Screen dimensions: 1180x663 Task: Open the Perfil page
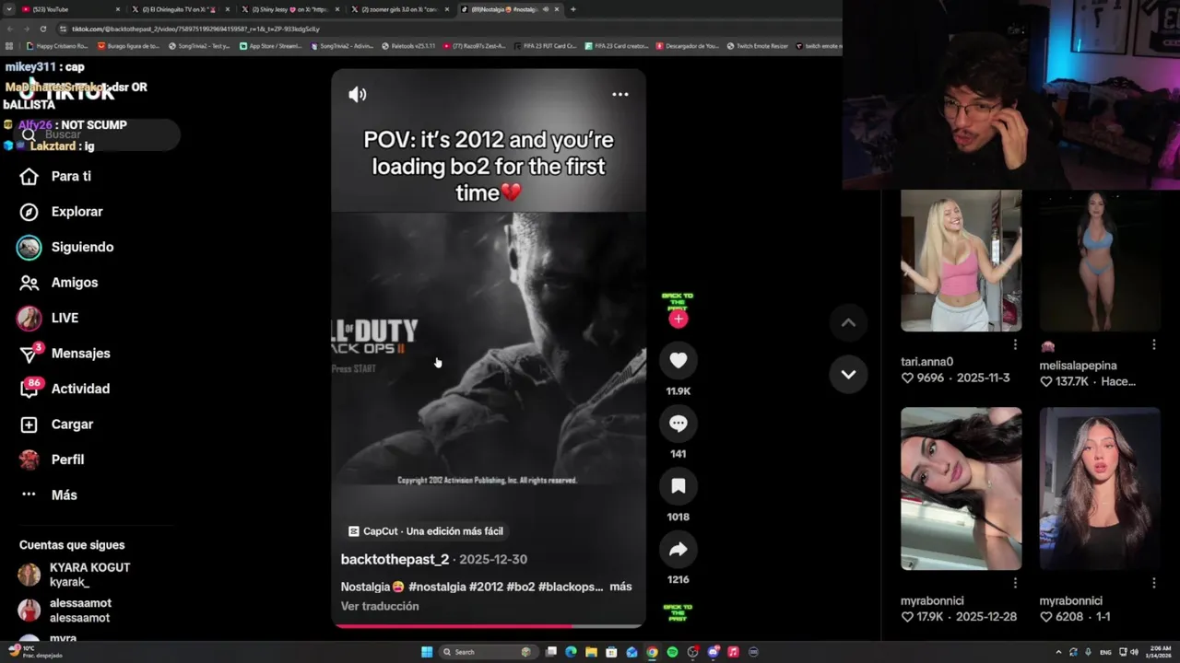[x=52, y=459]
